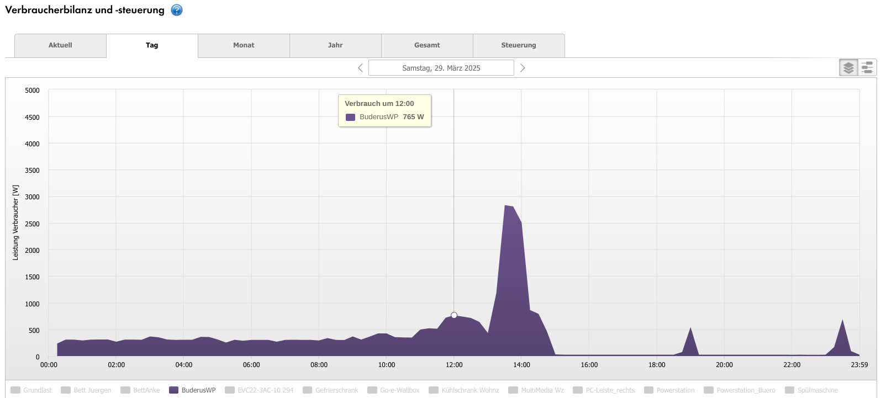Open the Steuerung tab

click(x=519, y=45)
